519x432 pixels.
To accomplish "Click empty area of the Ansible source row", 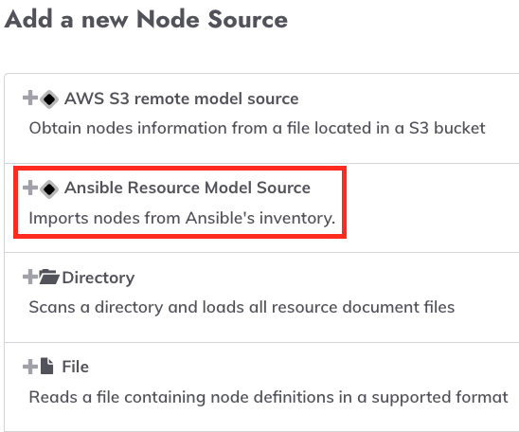I will tap(430, 208).
